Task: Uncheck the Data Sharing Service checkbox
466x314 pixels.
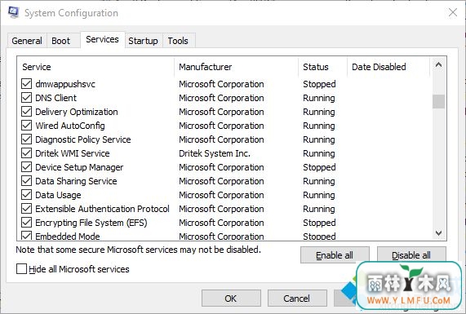Action: tap(26, 181)
